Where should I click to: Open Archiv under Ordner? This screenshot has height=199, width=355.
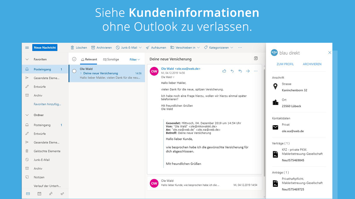click(x=45, y=168)
